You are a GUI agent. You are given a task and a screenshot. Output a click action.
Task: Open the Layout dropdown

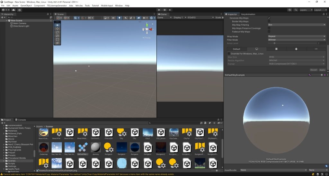[320, 10]
